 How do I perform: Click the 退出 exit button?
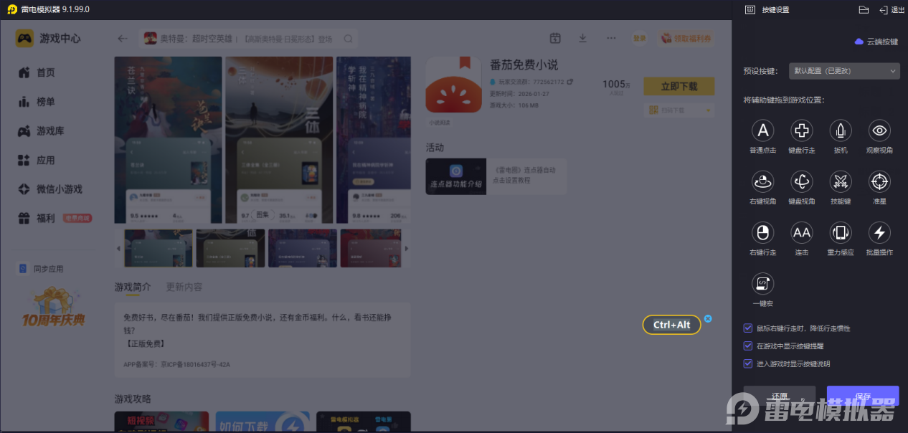(893, 10)
